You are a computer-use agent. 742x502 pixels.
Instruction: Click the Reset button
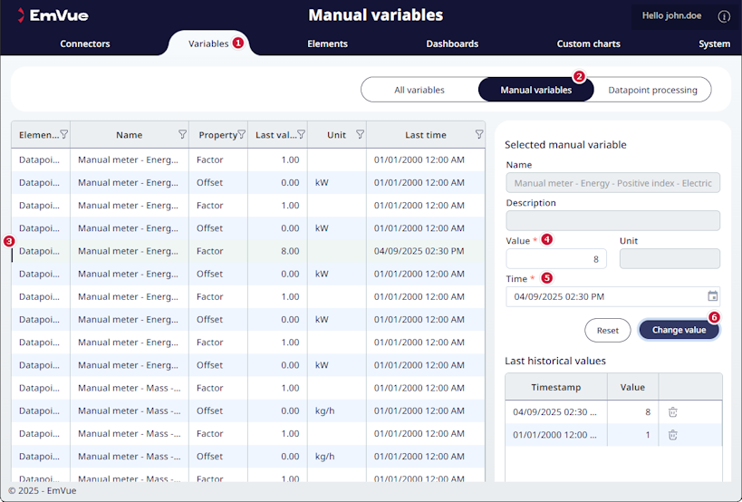click(x=608, y=330)
